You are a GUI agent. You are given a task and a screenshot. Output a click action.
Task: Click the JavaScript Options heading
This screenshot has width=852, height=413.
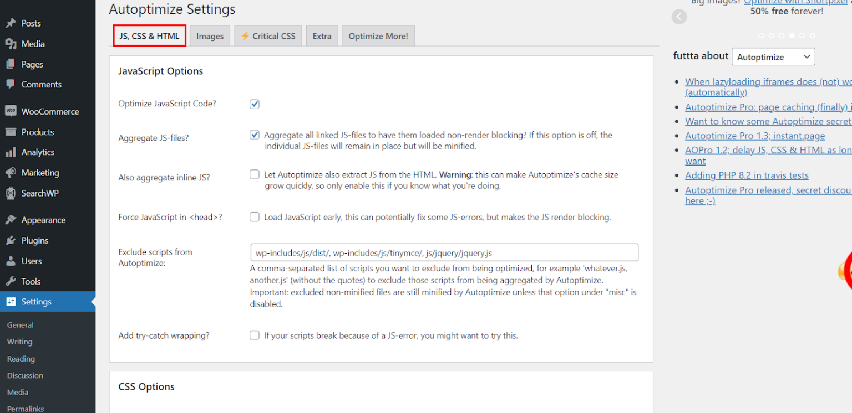click(161, 71)
